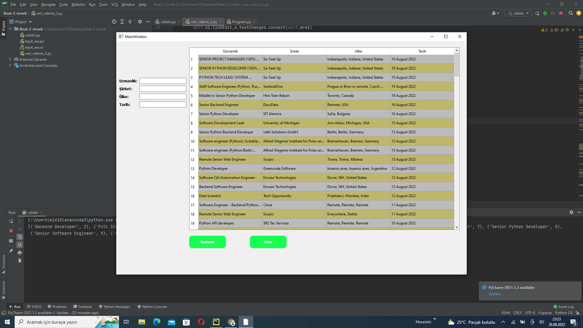Toggle scroll to end in Run console
This screenshot has height=328, width=583.
(20, 245)
